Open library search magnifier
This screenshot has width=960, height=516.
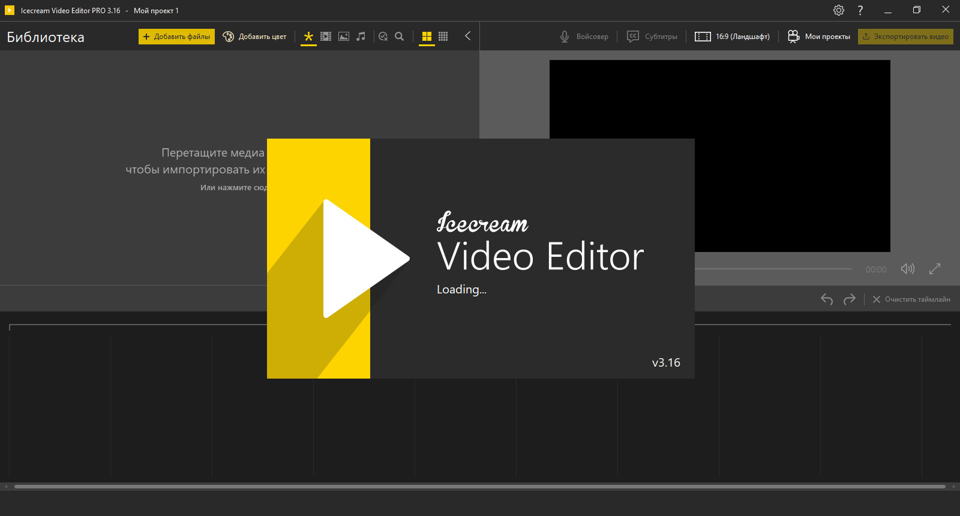click(400, 37)
